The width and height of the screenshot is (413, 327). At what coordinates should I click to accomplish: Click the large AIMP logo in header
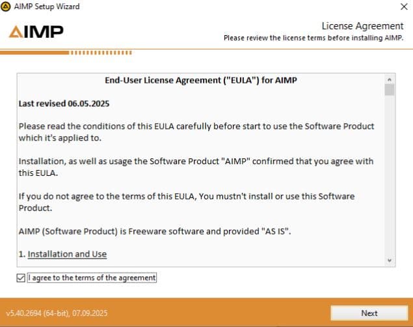pos(36,31)
